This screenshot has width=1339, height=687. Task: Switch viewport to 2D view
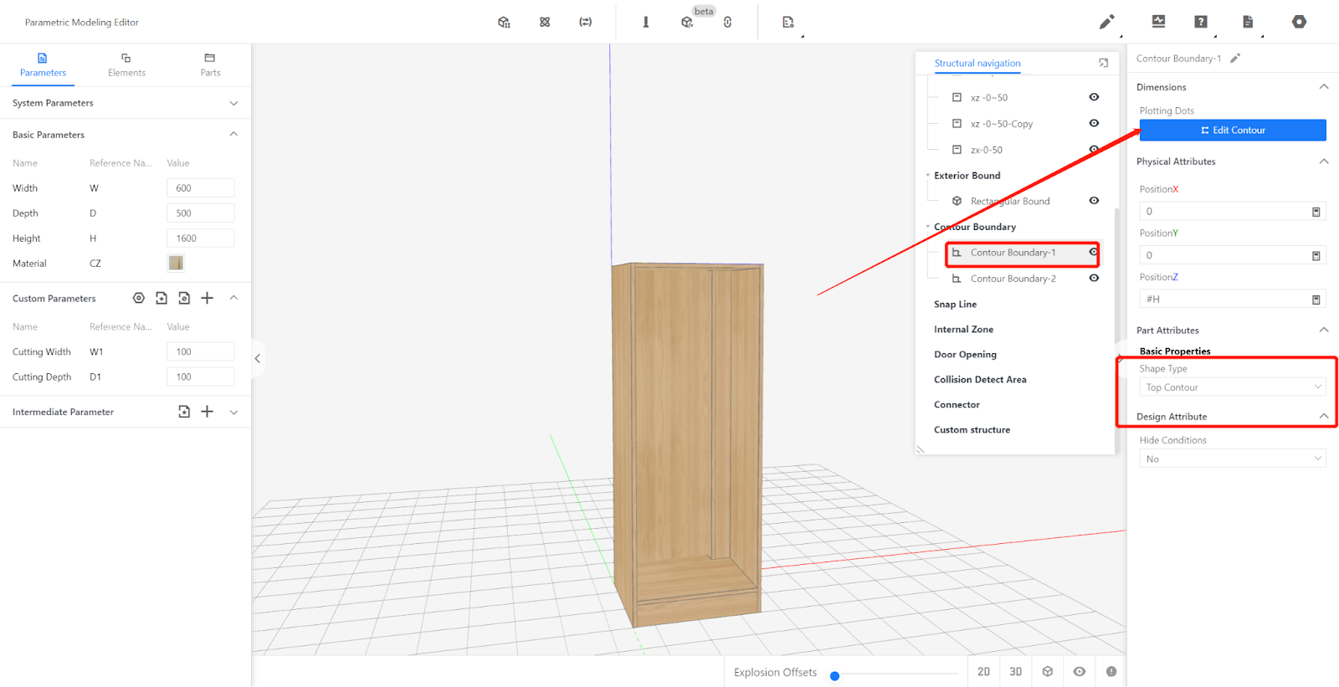(x=983, y=672)
